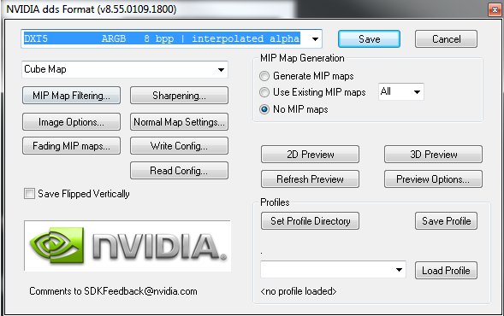This screenshot has width=504, height=316.
Task: Close the NVIDIA dds Format dialog
Action: point(495,9)
